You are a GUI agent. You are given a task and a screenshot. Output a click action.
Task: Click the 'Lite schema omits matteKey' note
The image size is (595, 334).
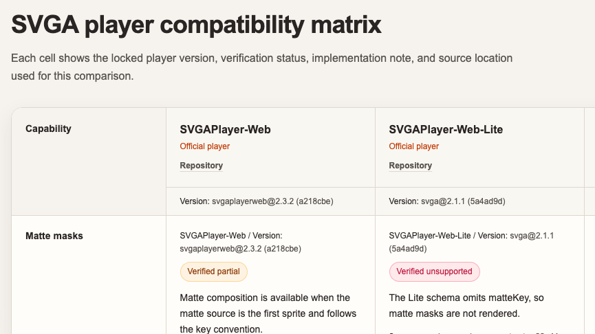pos(466,306)
